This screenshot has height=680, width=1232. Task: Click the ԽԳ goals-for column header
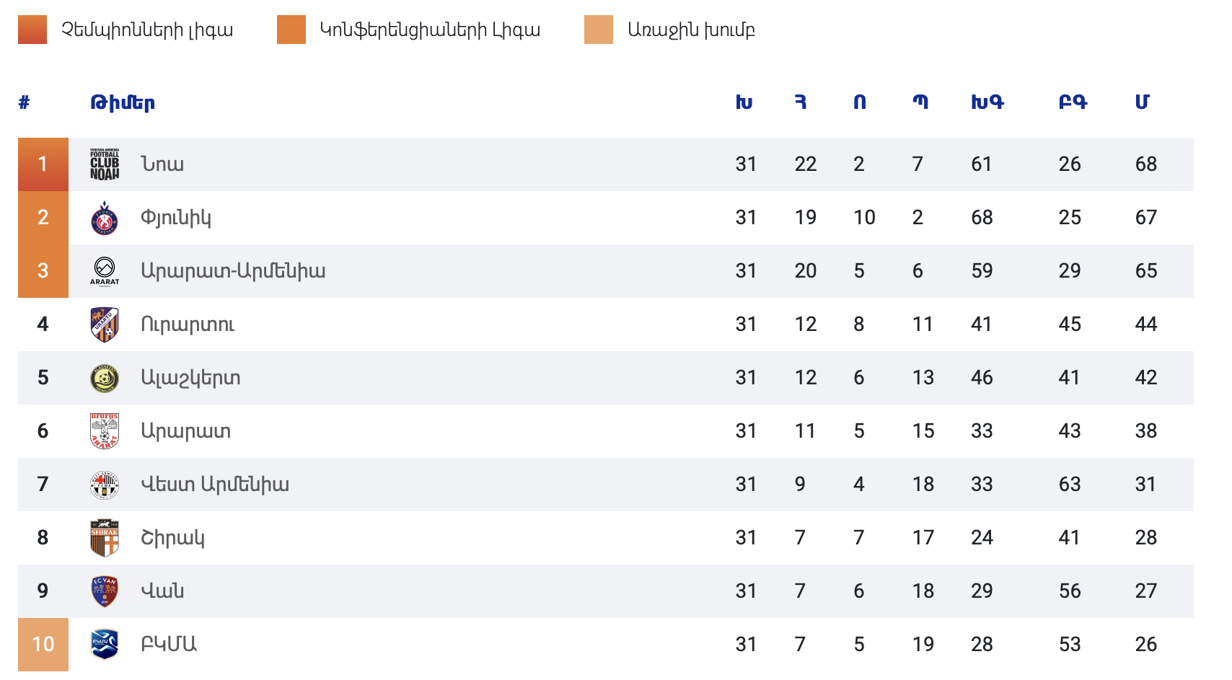[x=987, y=102]
